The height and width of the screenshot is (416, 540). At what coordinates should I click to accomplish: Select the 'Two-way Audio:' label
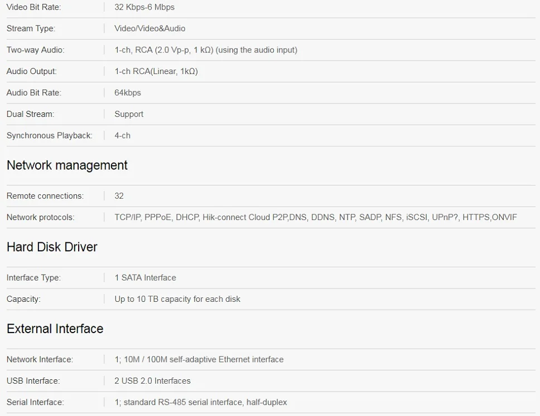(x=36, y=50)
